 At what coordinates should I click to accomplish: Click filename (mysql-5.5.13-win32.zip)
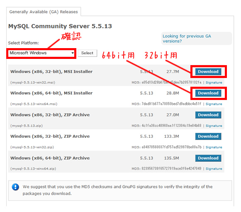(x=32, y=147)
